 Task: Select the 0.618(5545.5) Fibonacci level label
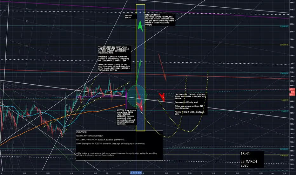click(284, 149)
